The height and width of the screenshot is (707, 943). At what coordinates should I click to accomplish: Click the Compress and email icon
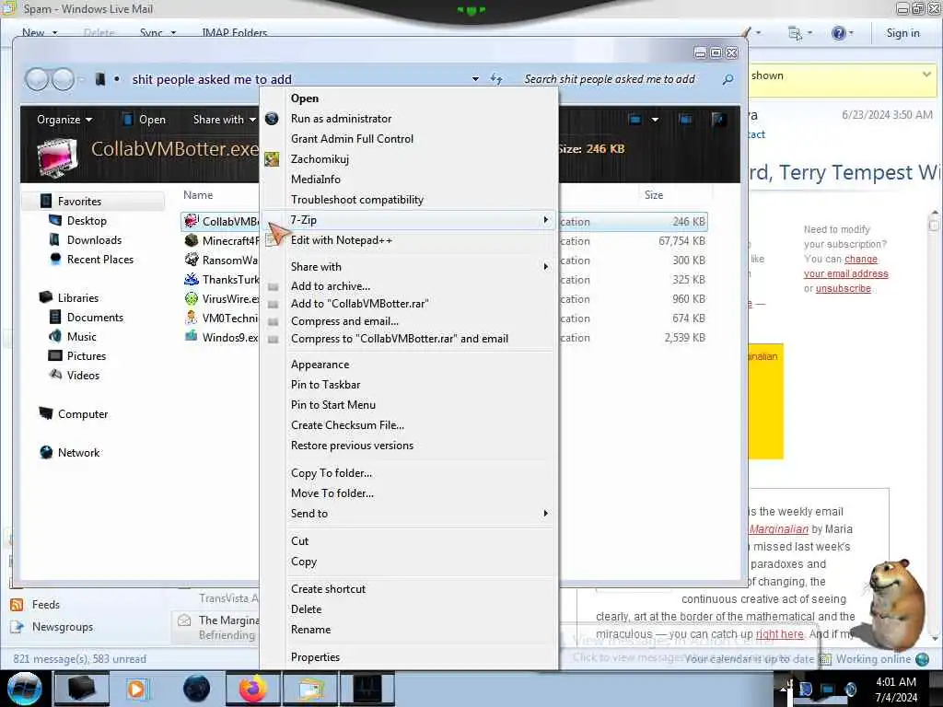point(273,321)
